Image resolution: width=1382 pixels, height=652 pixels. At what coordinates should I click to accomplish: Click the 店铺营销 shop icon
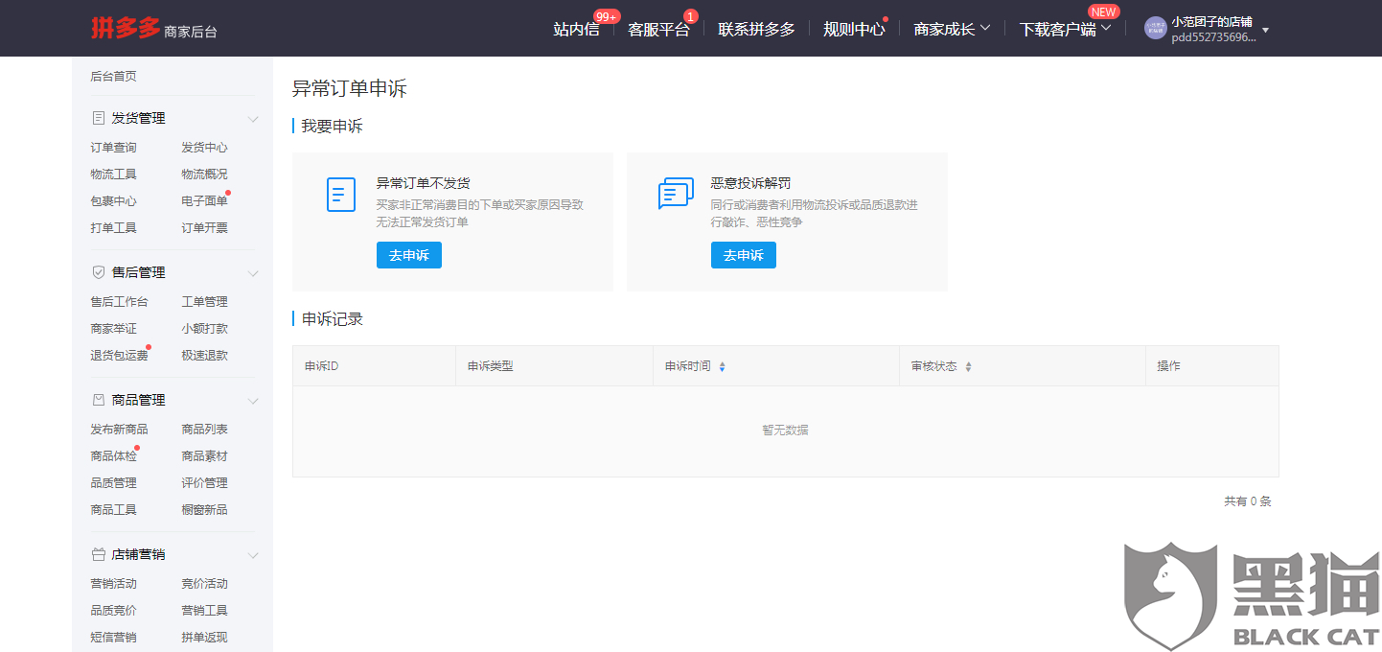click(x=97, y=553)
